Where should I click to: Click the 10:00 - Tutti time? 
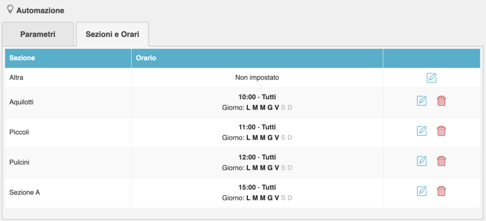pyautogui.click(x=257, y=97)
